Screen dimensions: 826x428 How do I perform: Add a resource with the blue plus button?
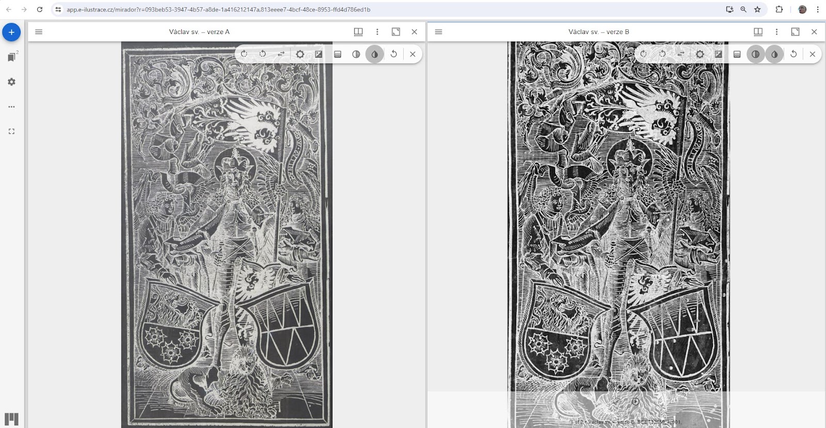click(11, 32)
